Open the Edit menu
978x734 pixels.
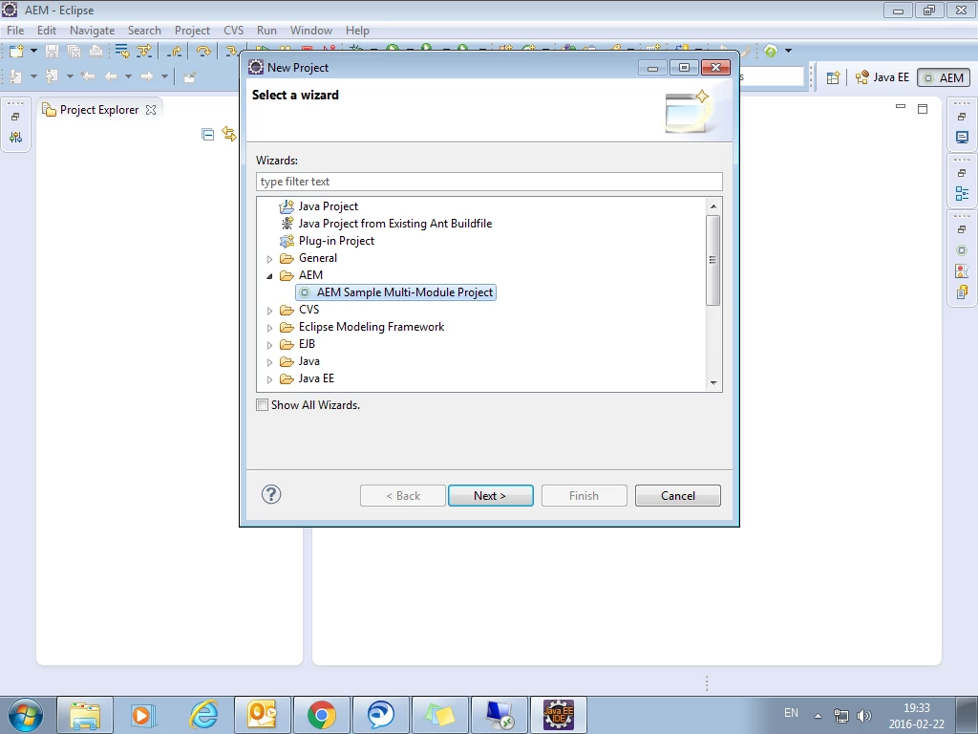coord(47,30)
